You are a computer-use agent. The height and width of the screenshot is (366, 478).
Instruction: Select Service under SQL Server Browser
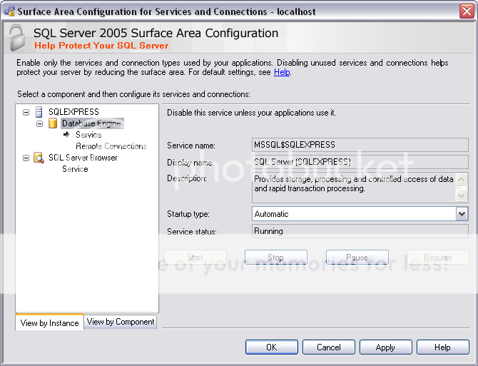(75, 169)
